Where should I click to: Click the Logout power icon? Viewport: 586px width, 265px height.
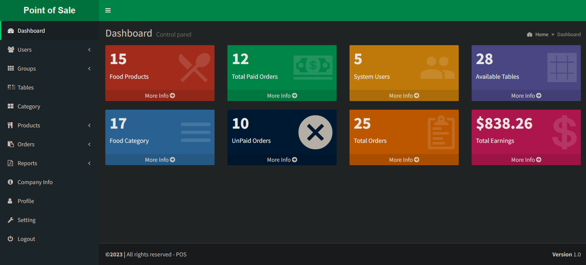point(10,239)
